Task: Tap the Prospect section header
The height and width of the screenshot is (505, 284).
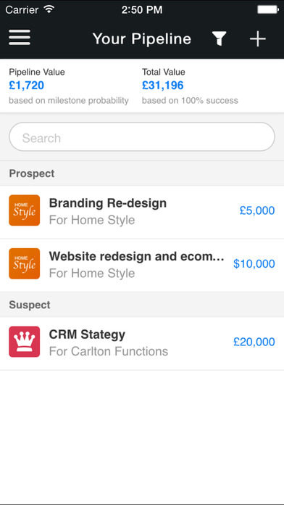Action: (142, 173)
